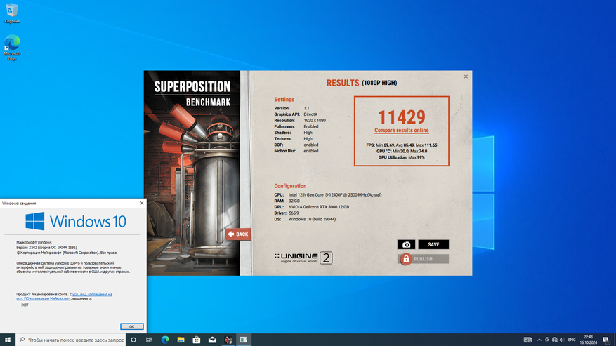
Task: Click the score 11429
Action: point(402,117)
